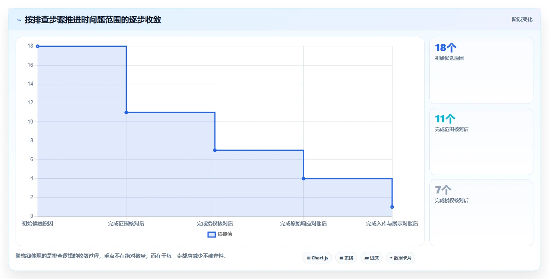Image resolution: width=549 pixels, height=279 pixels.
Task: Click the chart title 按排查步骤推进时问题范围的逐步收敛
Action: [93, 20]
